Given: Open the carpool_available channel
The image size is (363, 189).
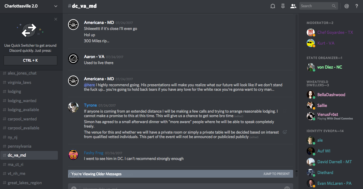Looking at the screenshot, I should point(23,128).
